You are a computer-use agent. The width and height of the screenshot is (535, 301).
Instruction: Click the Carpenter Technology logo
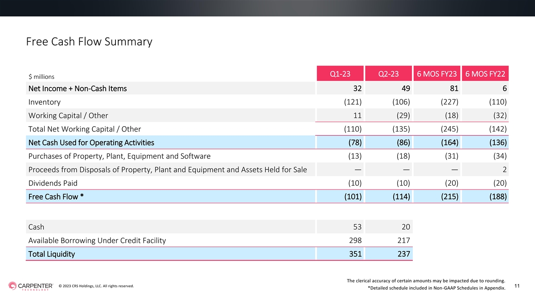[x=30, y=286]
